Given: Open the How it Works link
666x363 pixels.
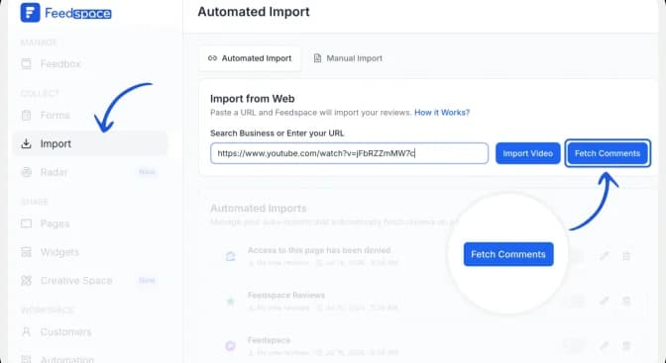Looking at the screenshot, I should tap(442, 113).
